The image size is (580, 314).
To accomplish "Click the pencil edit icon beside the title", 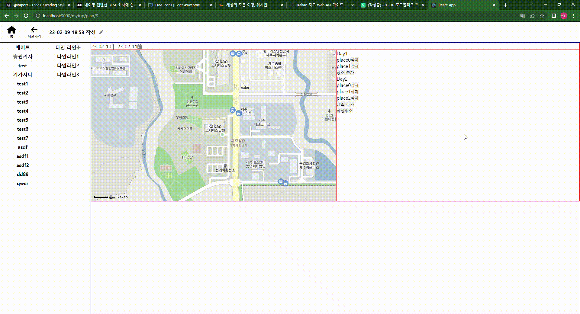I will tap(101, 32).
